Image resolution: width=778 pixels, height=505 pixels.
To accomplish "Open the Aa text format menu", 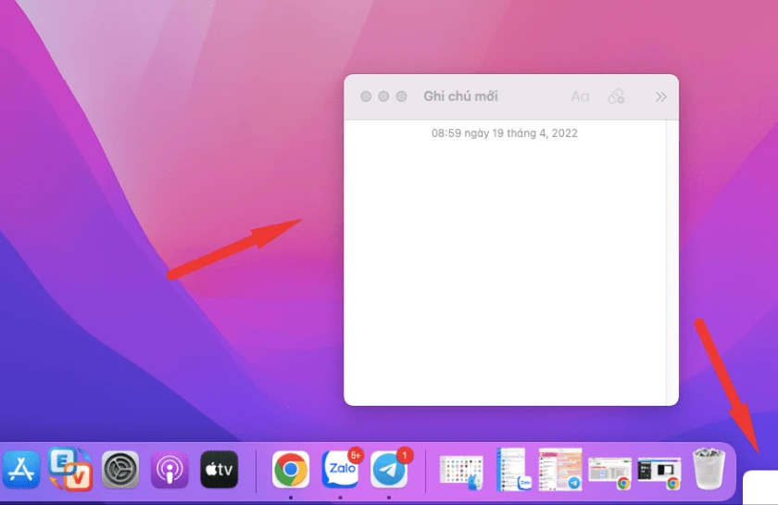I will (x=580, y=96).
